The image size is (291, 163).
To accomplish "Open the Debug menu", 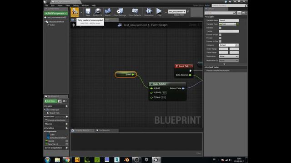I will [x=75, y=5].
